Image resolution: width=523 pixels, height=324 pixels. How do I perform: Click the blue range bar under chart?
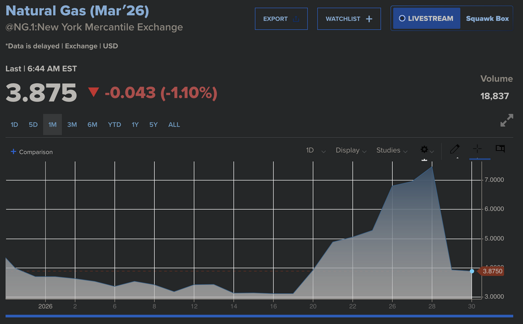pyautogui.click(x=259, y=316)
